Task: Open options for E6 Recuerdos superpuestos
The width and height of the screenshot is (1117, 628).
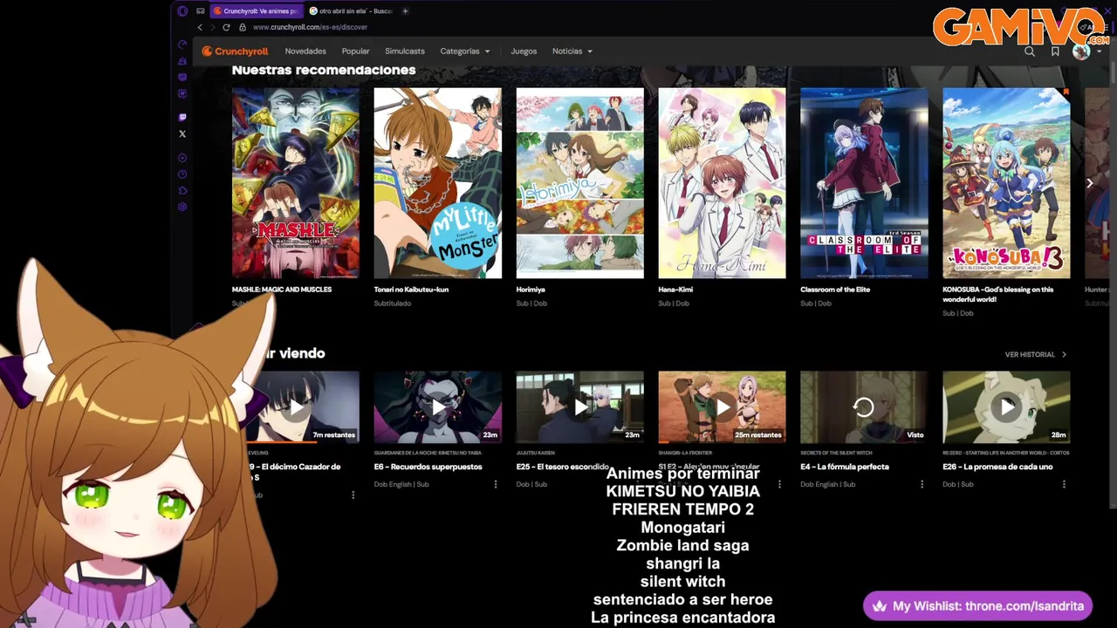Action: point(495,484)
